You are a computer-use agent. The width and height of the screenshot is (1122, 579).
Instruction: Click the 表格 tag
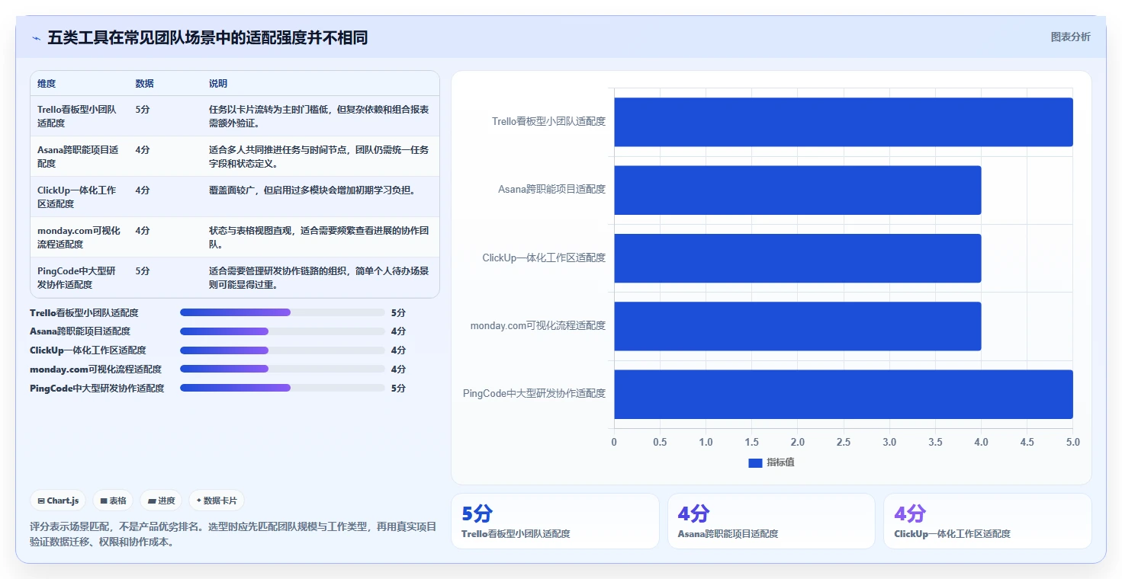click(x=113, y=501)
